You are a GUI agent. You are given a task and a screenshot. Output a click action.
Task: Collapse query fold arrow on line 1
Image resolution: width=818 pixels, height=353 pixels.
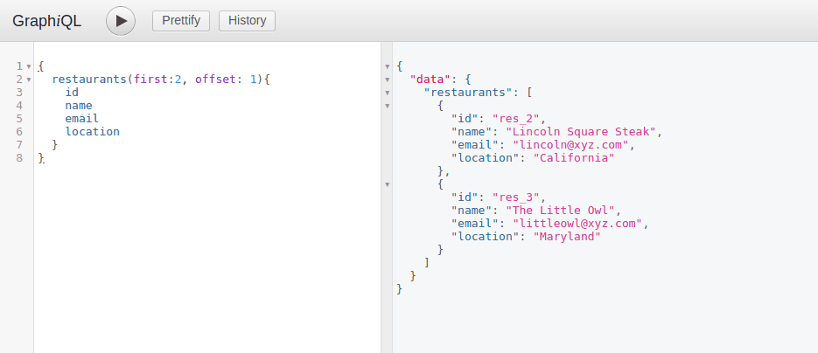click(x=29, y=66)
